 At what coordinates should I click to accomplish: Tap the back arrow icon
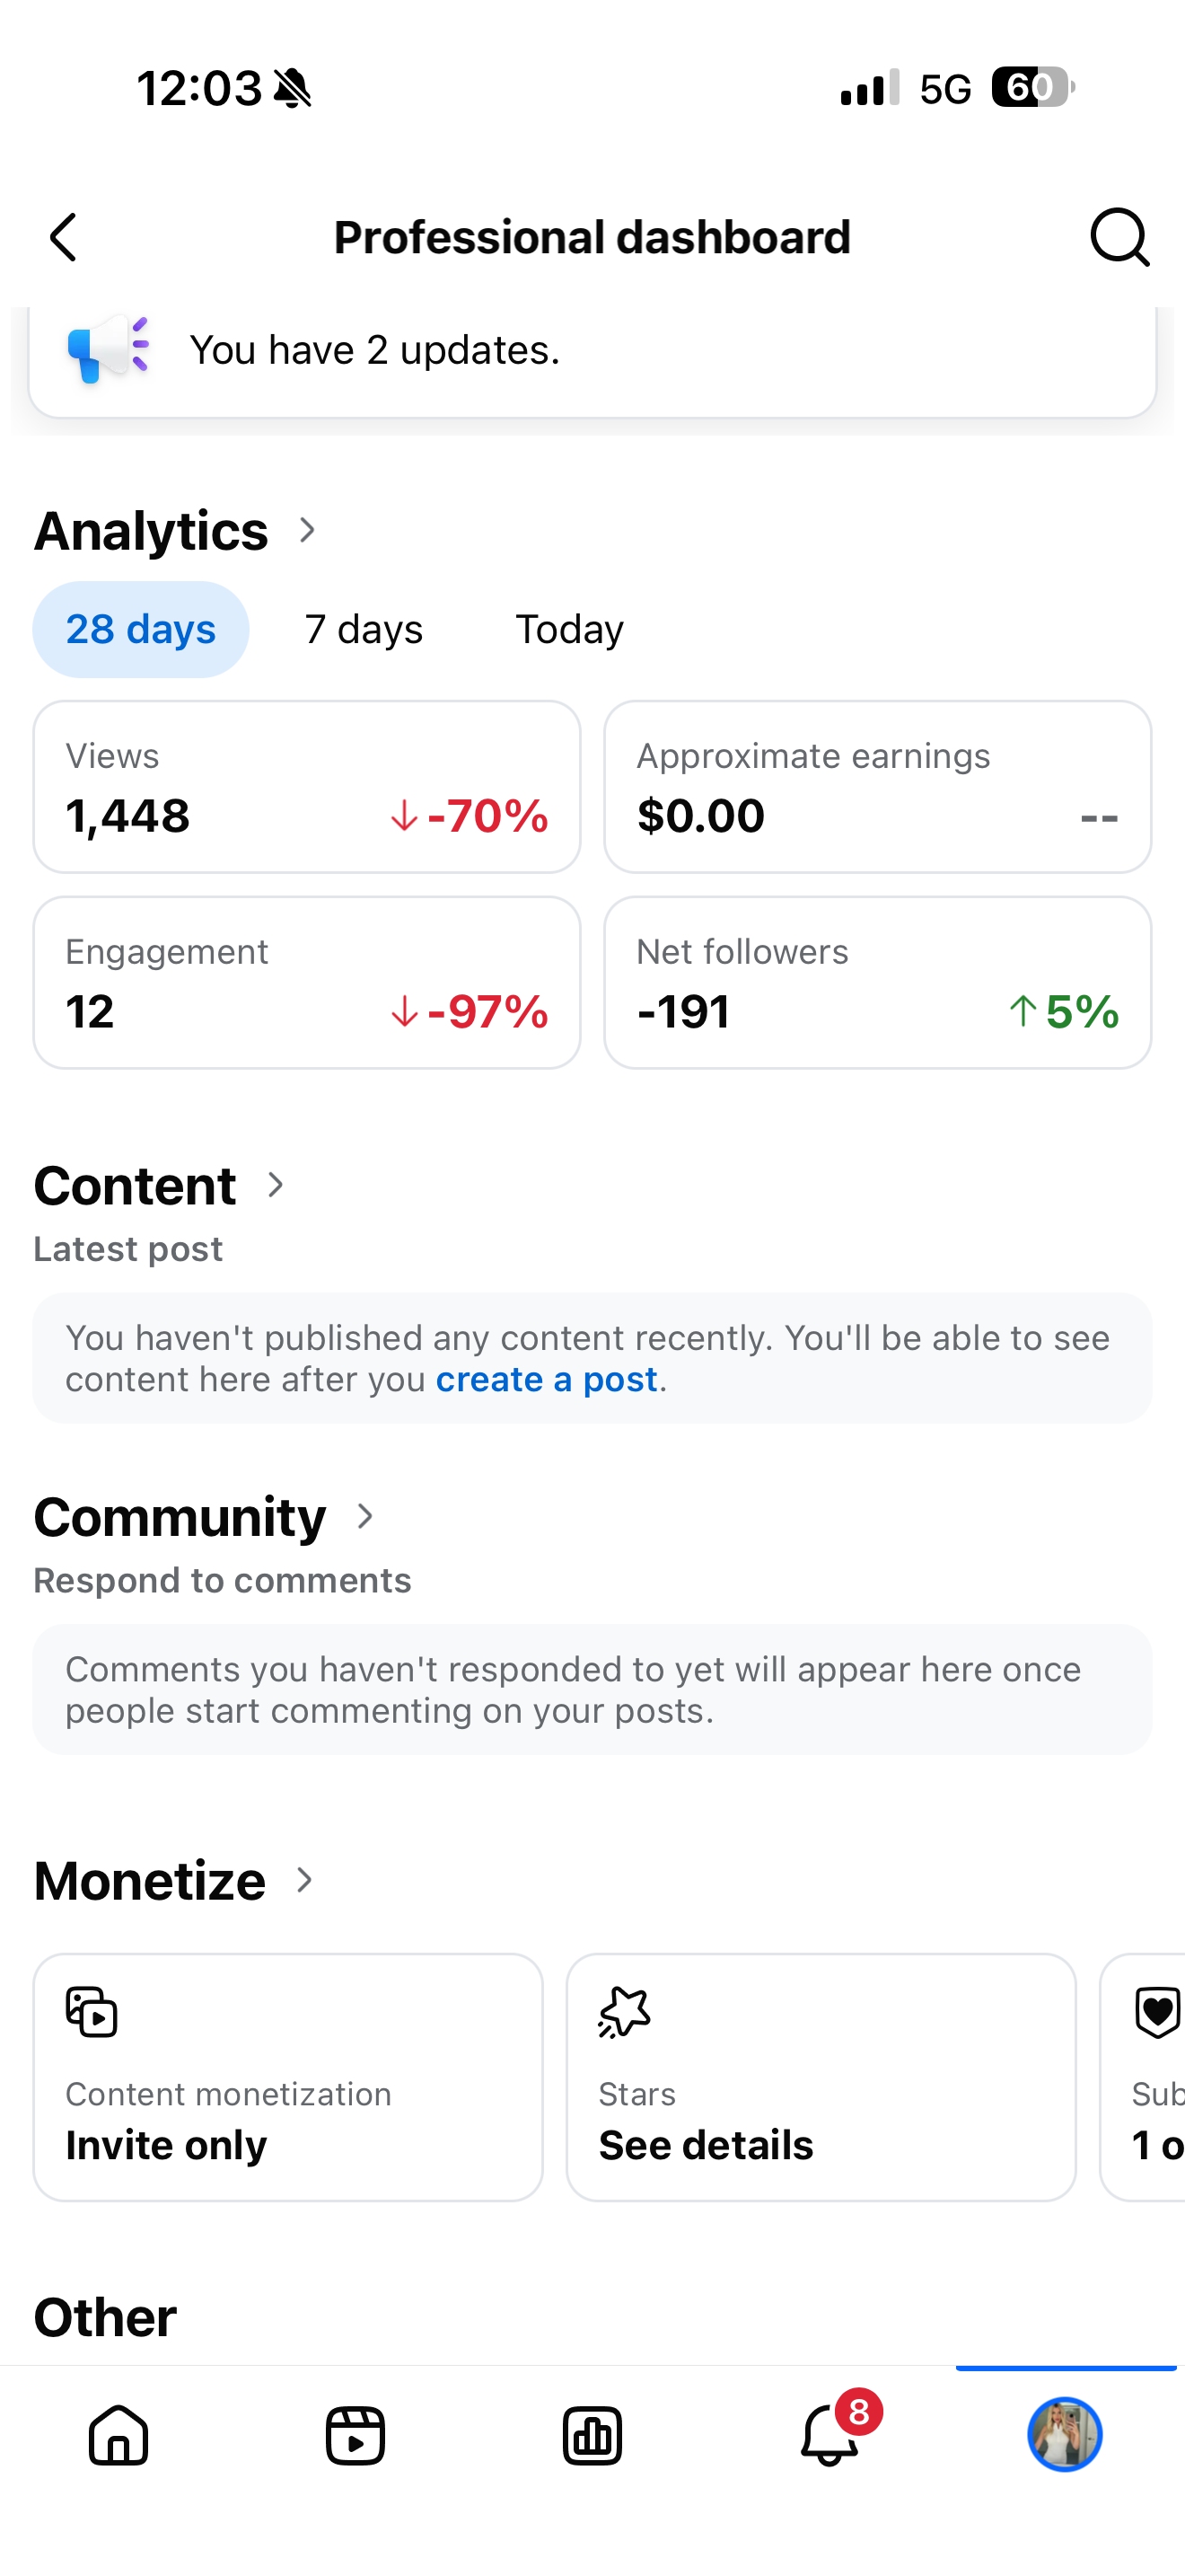point(64,238)
